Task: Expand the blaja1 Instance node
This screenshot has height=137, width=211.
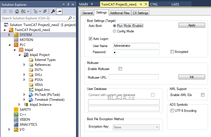Action: (19, 104)
